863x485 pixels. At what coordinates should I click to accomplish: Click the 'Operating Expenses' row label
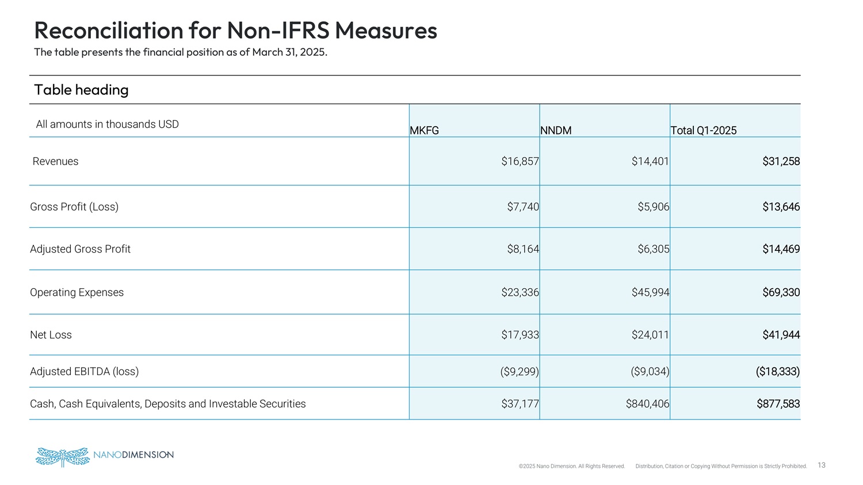pyautogui.click(x=77, y=292)
